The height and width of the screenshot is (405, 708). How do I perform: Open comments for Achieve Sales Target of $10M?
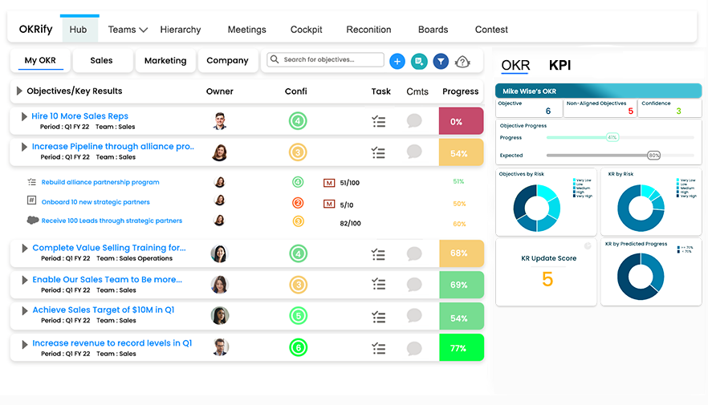click(414, 315)
